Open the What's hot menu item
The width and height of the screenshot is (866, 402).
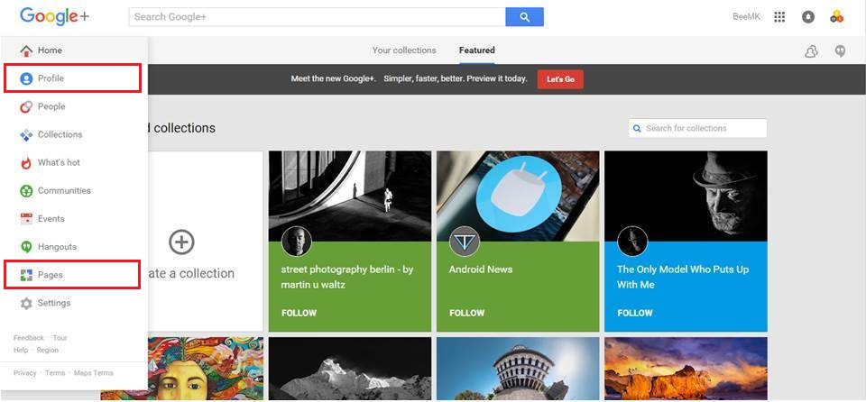point(75,163)
